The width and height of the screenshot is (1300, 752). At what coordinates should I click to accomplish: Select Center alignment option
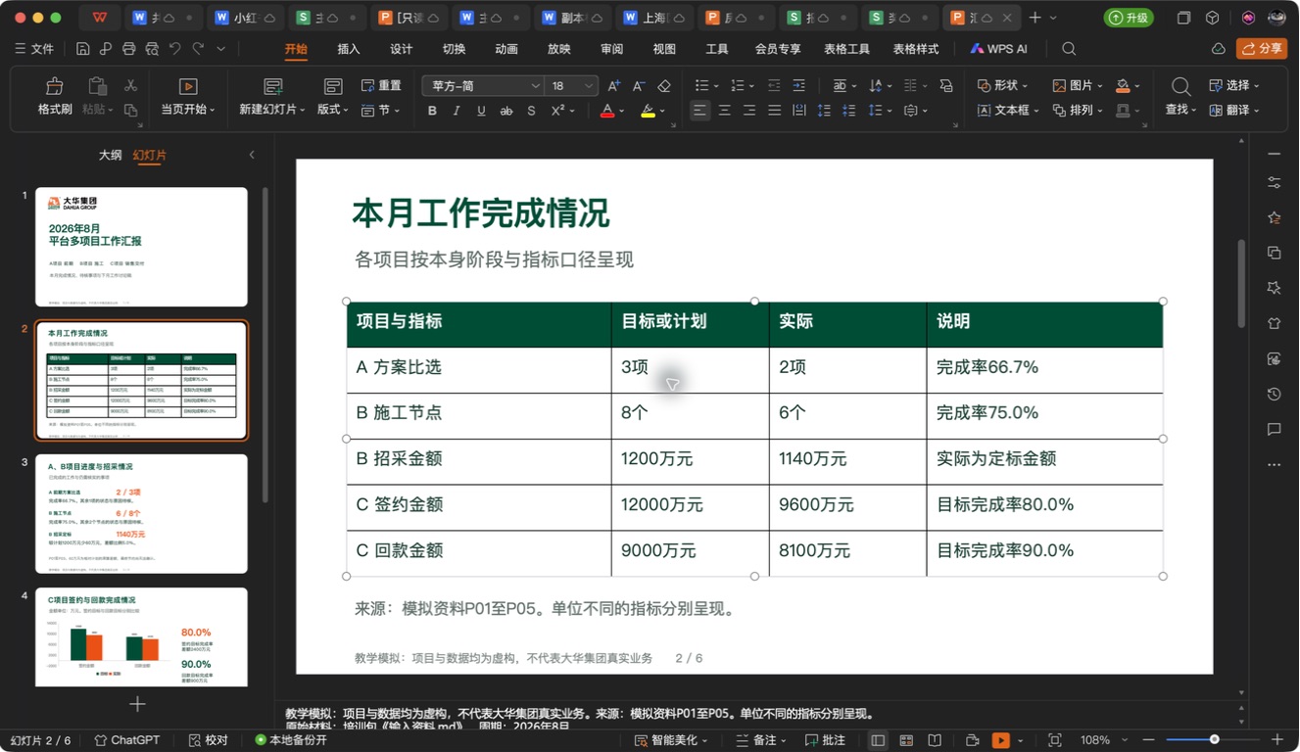click(x=725, y=111)
